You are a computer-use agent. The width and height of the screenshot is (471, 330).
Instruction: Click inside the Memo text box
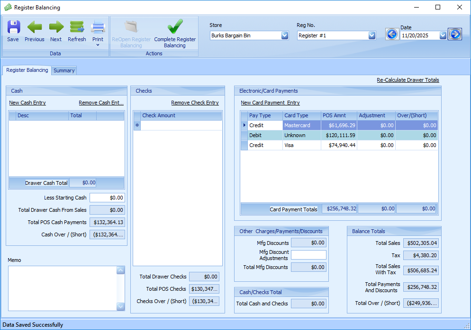pyautogui.click(x=62, y=288)
